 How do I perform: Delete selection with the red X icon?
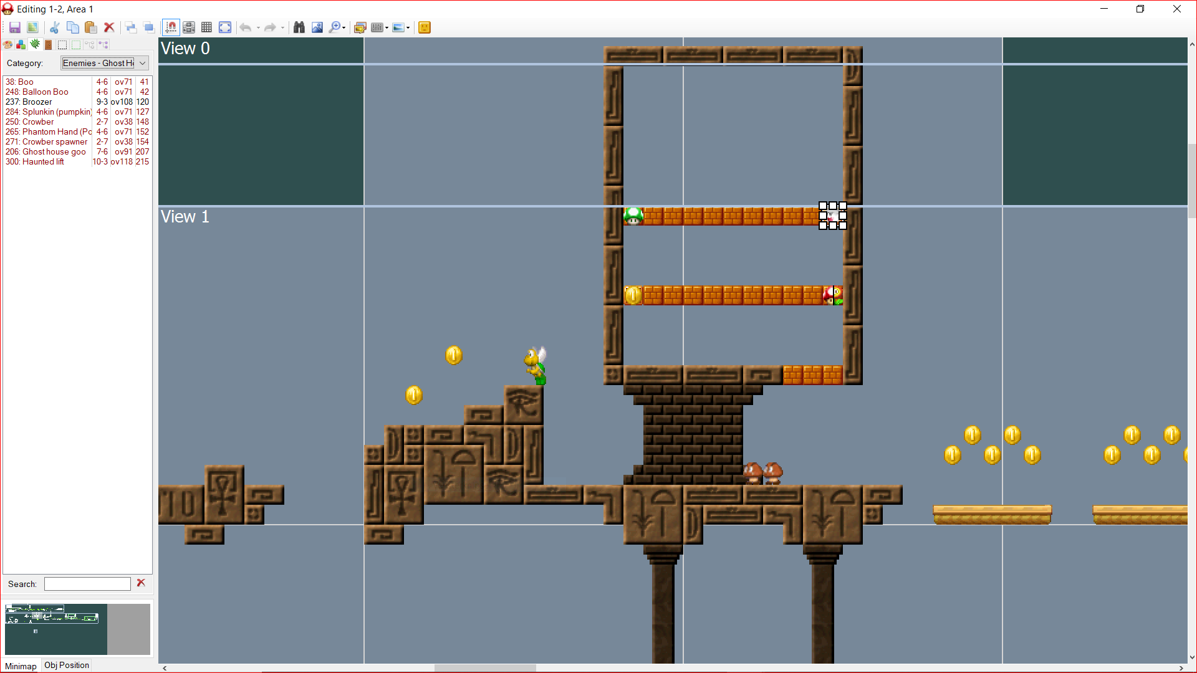109,27
